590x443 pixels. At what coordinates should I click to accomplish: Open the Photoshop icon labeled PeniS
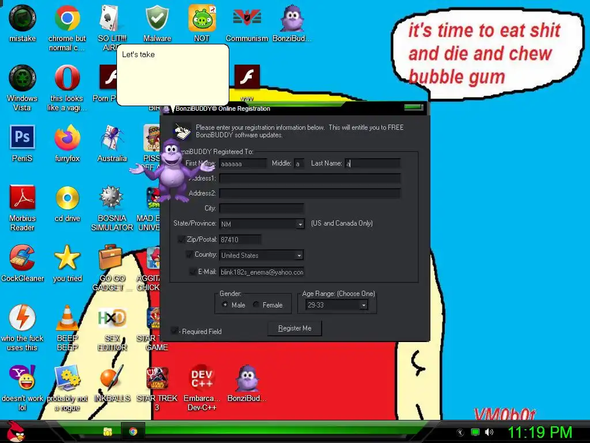(x=22, y=143)
